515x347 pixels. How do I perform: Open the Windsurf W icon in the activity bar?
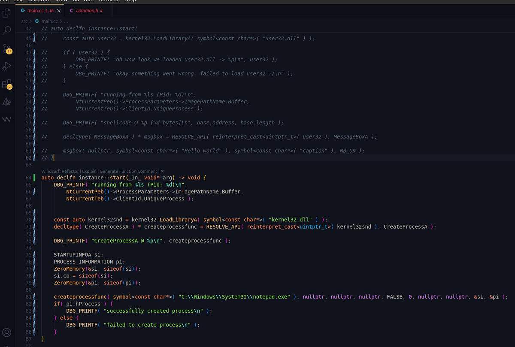pyautogui.click(x=7, y=119)
